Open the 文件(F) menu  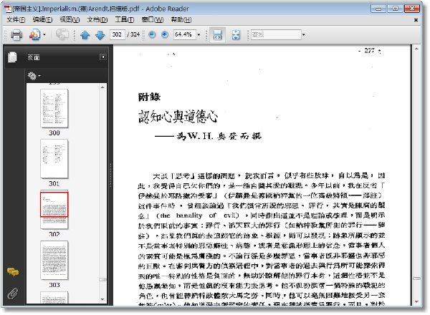pyautogui.click(x=16, y=20)
